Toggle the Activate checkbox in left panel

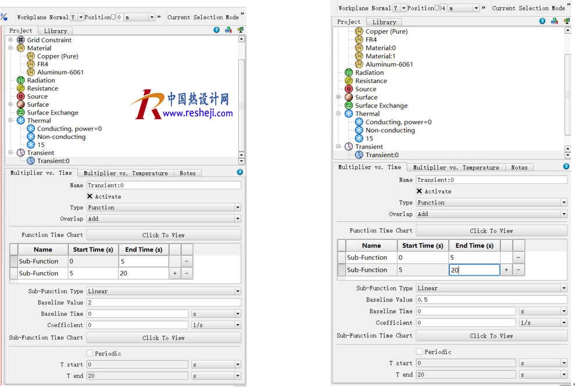(90, 197)
